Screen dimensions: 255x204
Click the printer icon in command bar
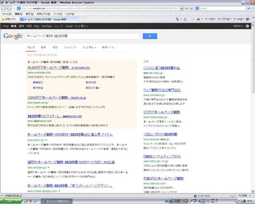point(198,19)
